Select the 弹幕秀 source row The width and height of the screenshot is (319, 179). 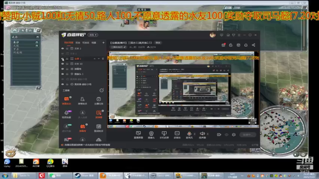click(x=83, y=69)
